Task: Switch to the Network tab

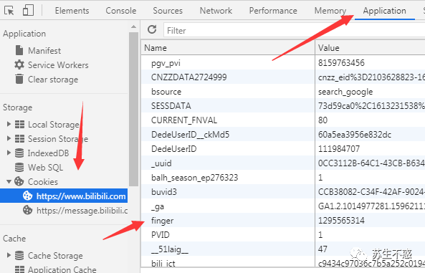Action: (216, 11)
